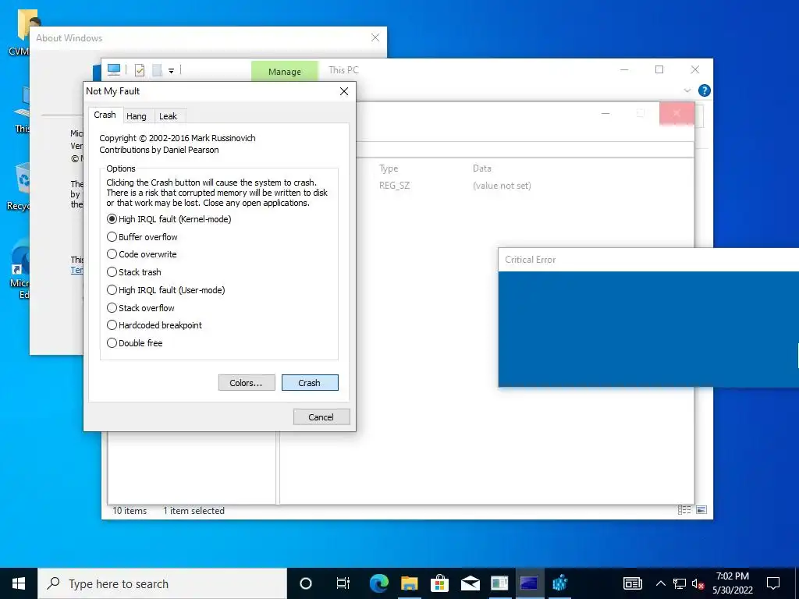Viewport: 799px width, 599px height.
Task: Select High IRQL fault (Kernel-mode) option
Action: click(x=169, y=219)
